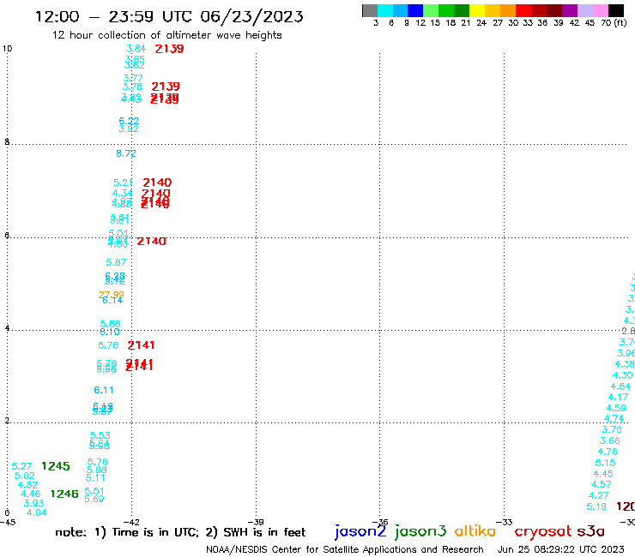Viewport: 635px width, 557px height.
Task: Select the 5.27 wave height value
Action: (x=21, y=466)
